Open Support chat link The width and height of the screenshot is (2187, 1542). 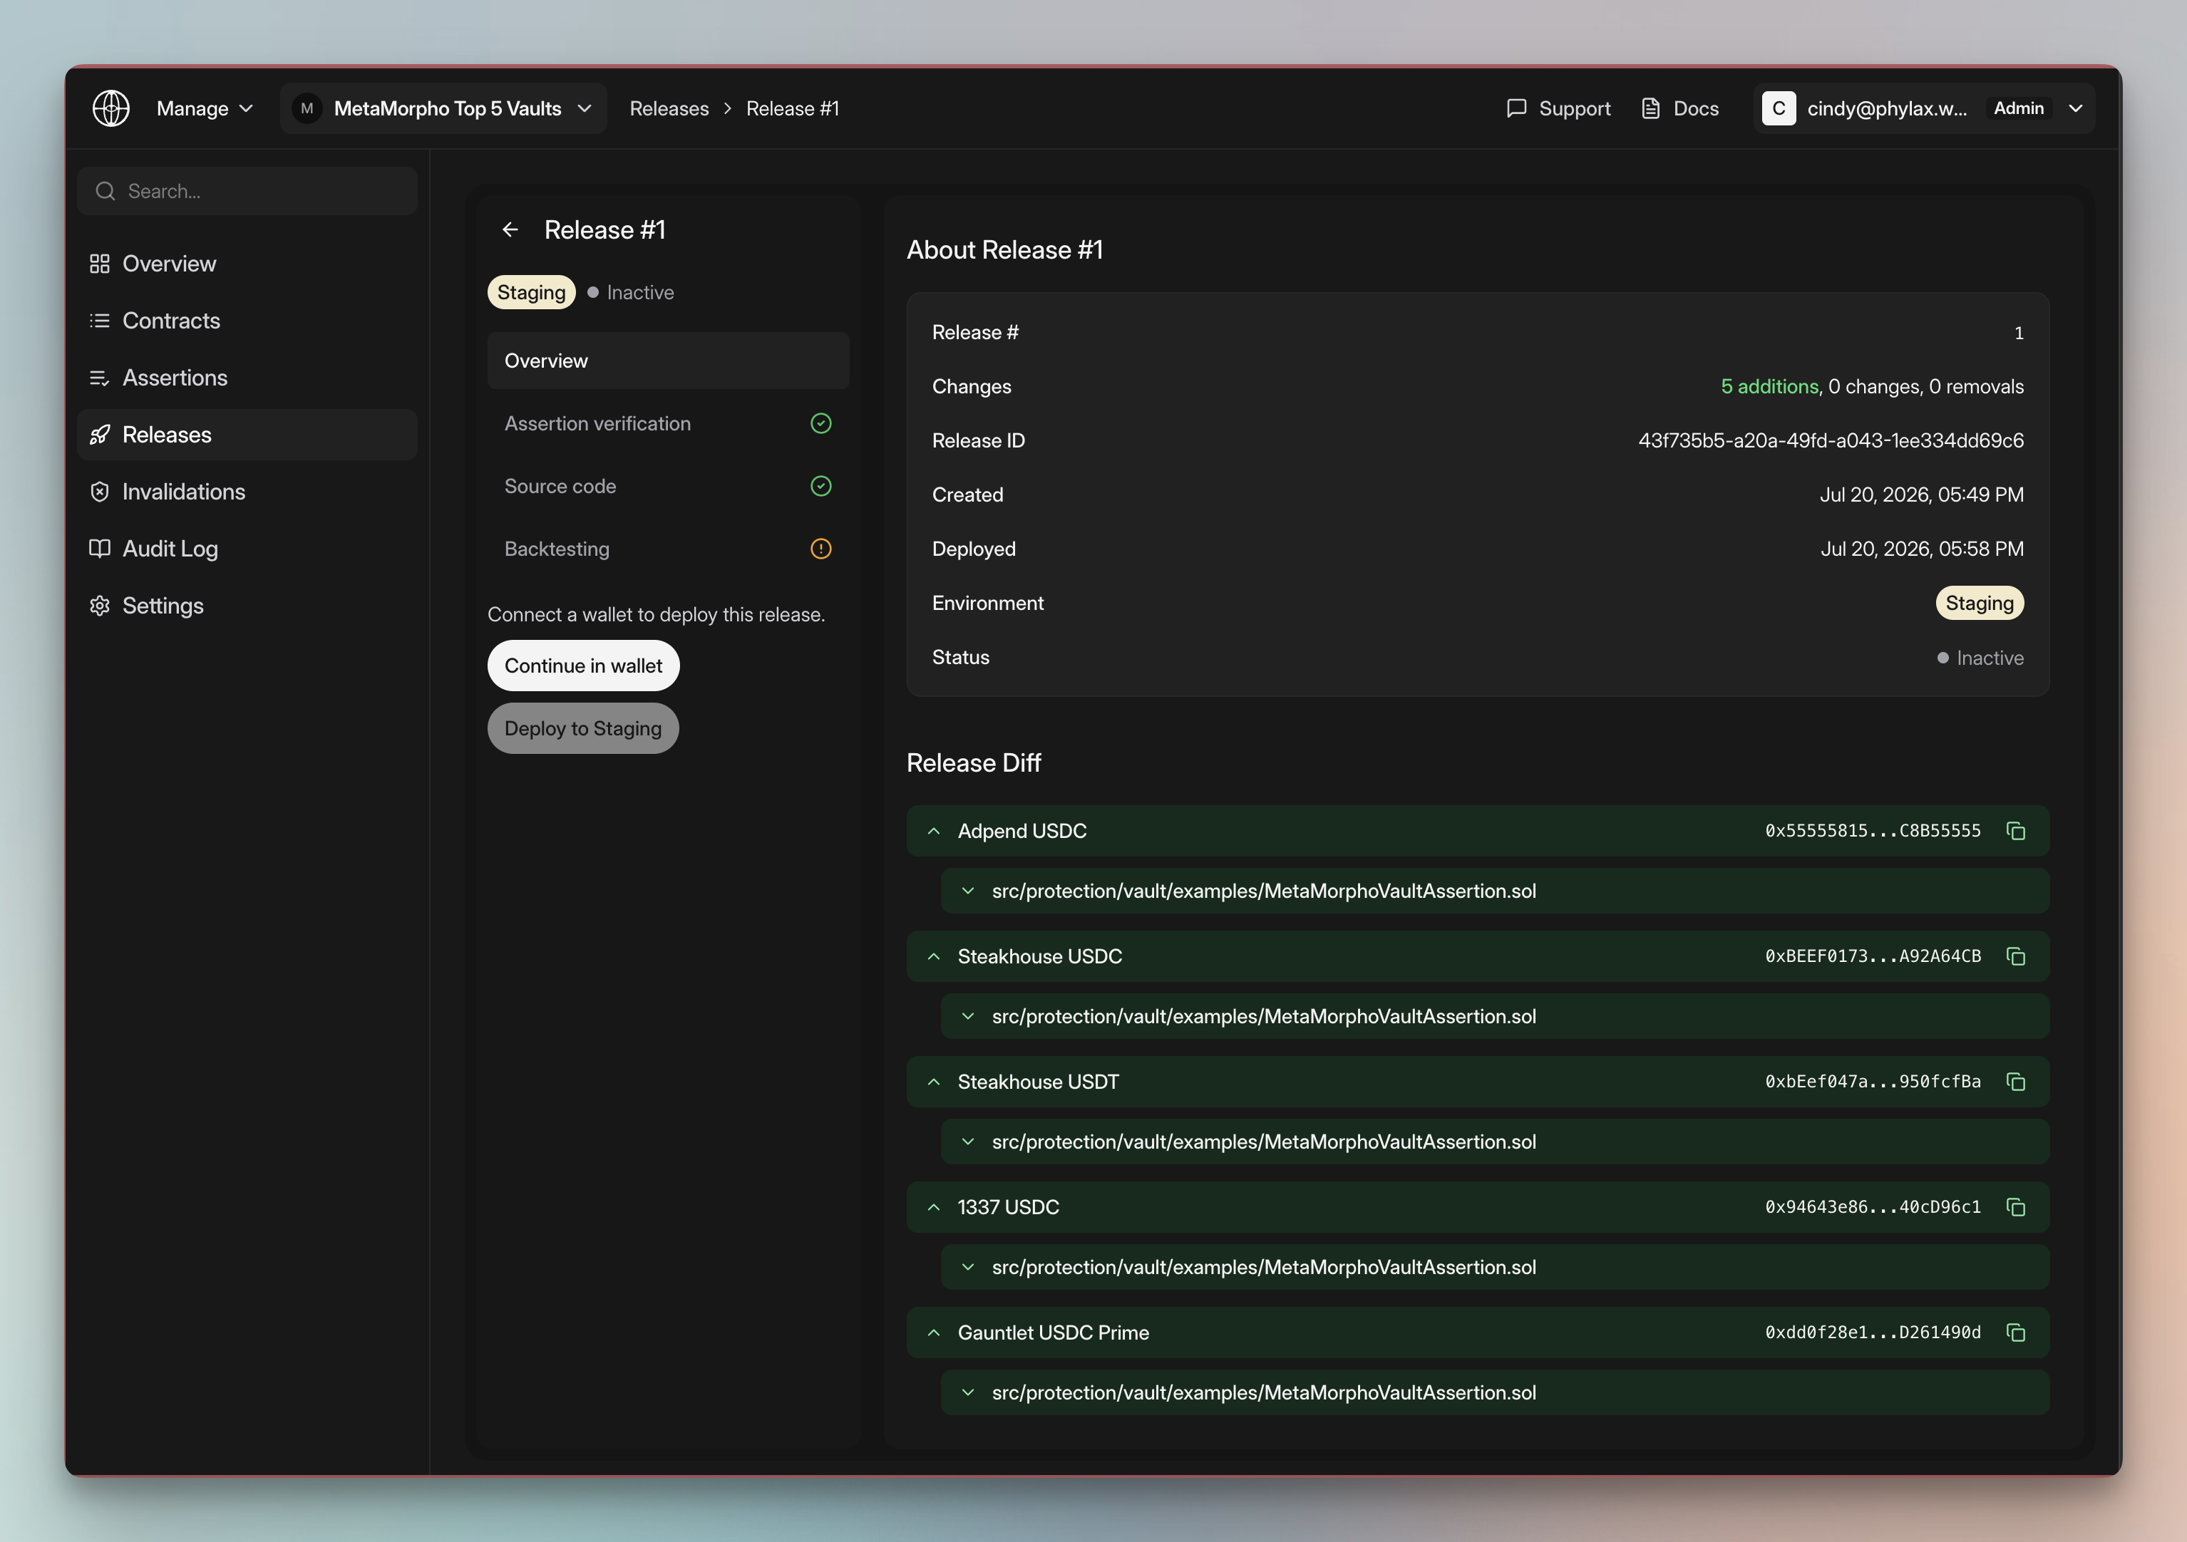(1558, 108)
